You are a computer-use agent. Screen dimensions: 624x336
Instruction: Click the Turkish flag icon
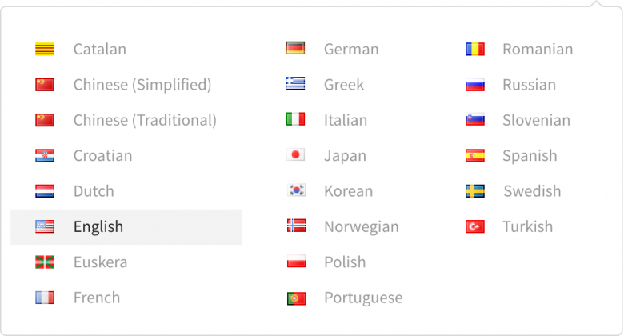(474, 226)
